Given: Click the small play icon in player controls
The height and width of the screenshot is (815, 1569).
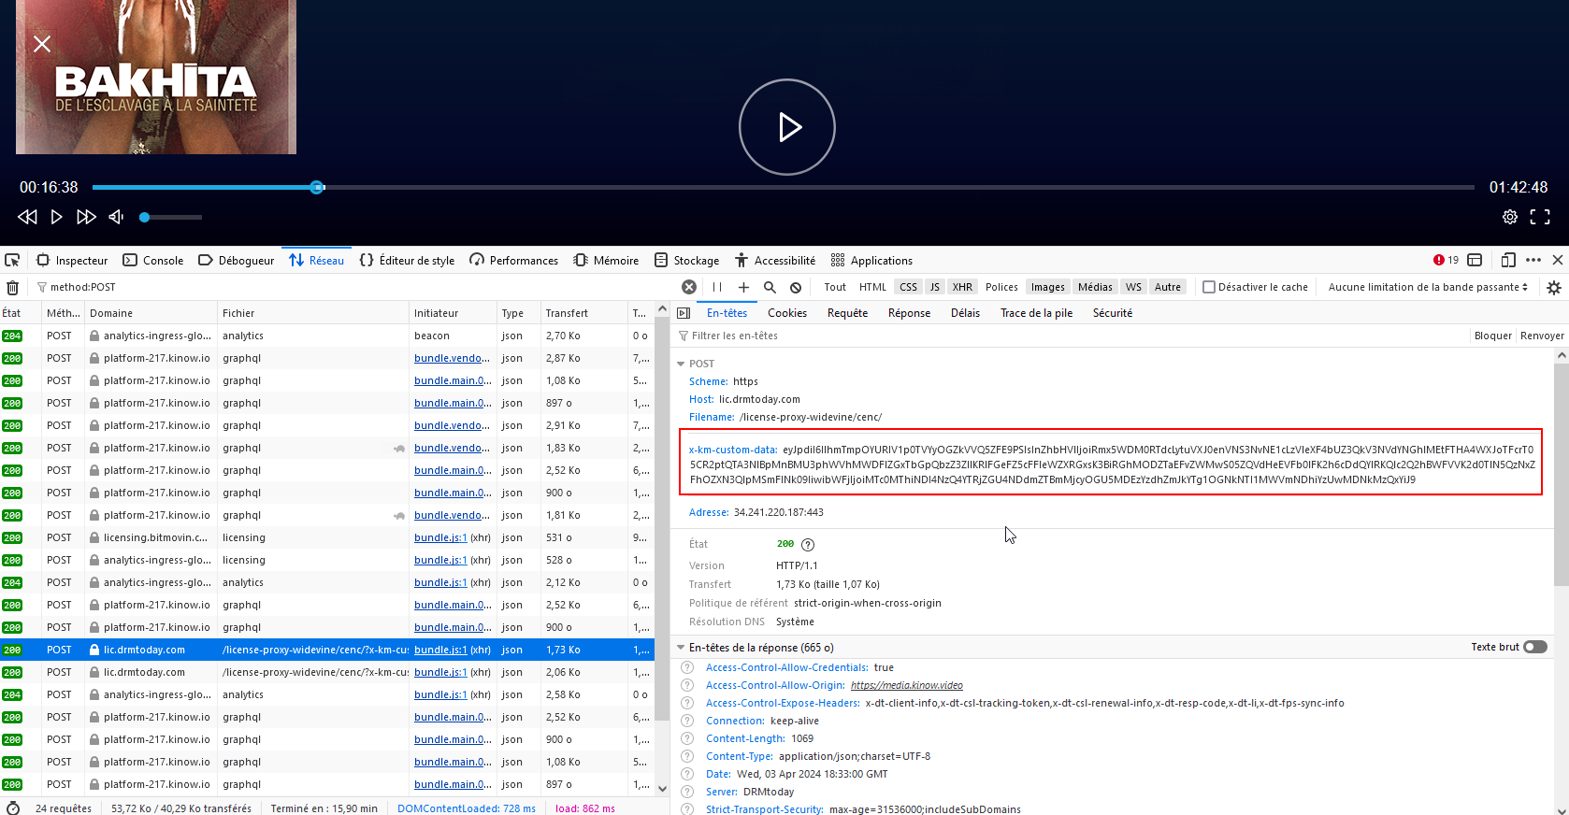Looking at the screenshot, I should [x=56, y=217].
